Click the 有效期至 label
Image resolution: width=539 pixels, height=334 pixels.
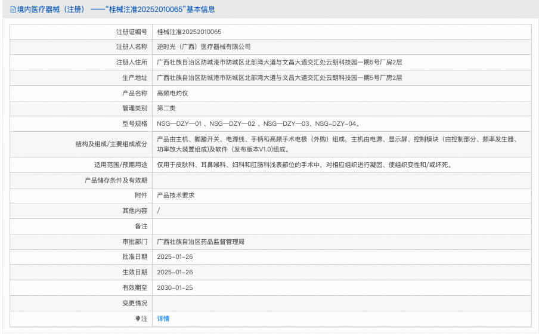[135, 287]
